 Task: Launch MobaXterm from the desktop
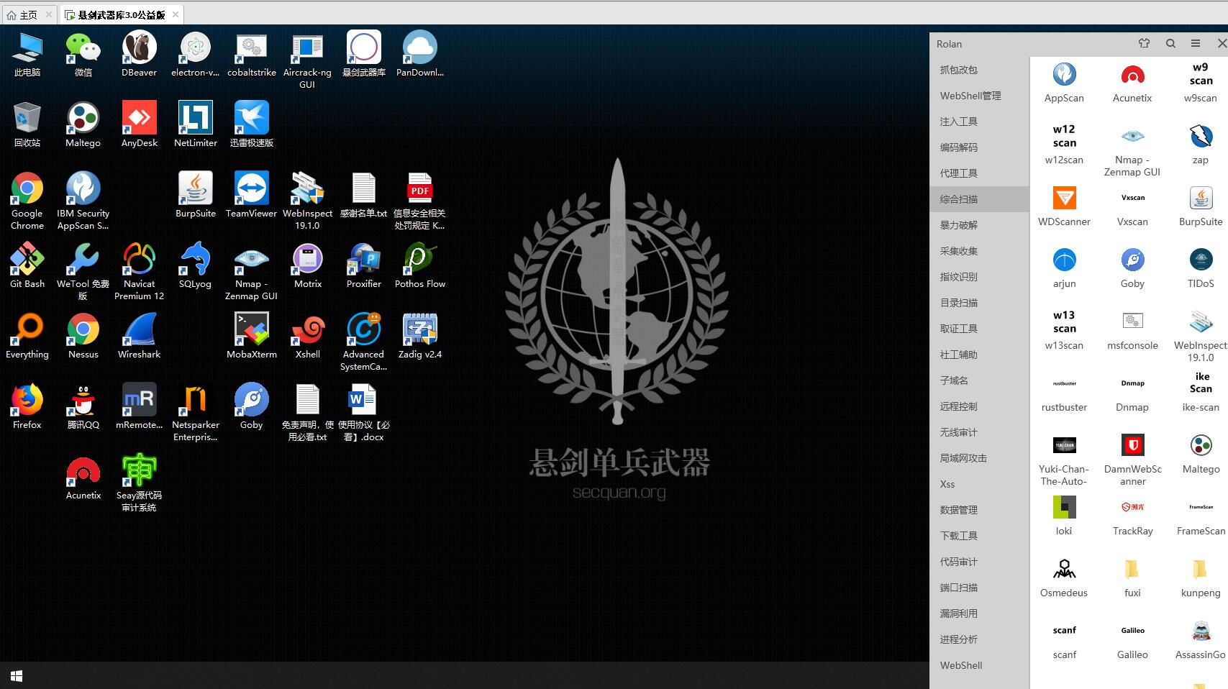[251, 336]
